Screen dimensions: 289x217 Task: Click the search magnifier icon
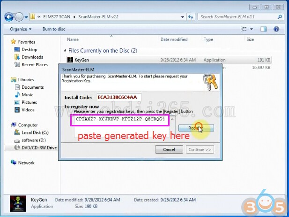(280, 17)
